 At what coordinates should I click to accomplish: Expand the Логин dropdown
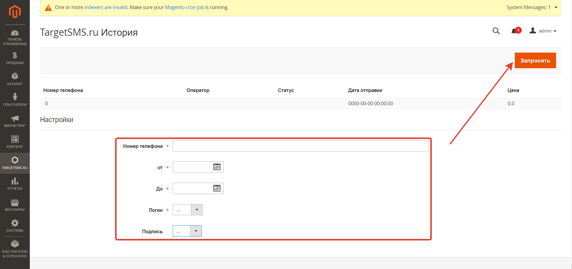click(x=187, y=210)
